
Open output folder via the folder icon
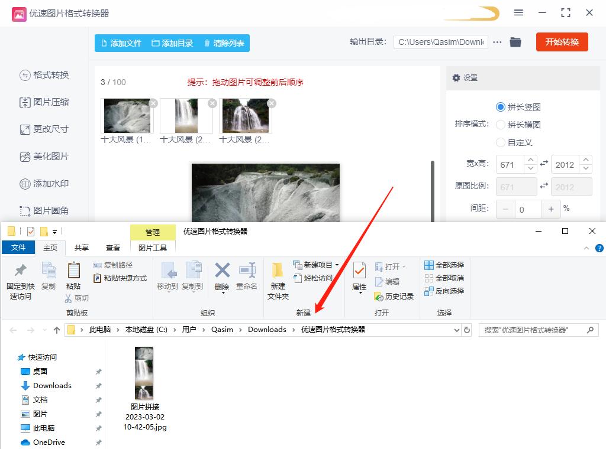pos(515,43)
